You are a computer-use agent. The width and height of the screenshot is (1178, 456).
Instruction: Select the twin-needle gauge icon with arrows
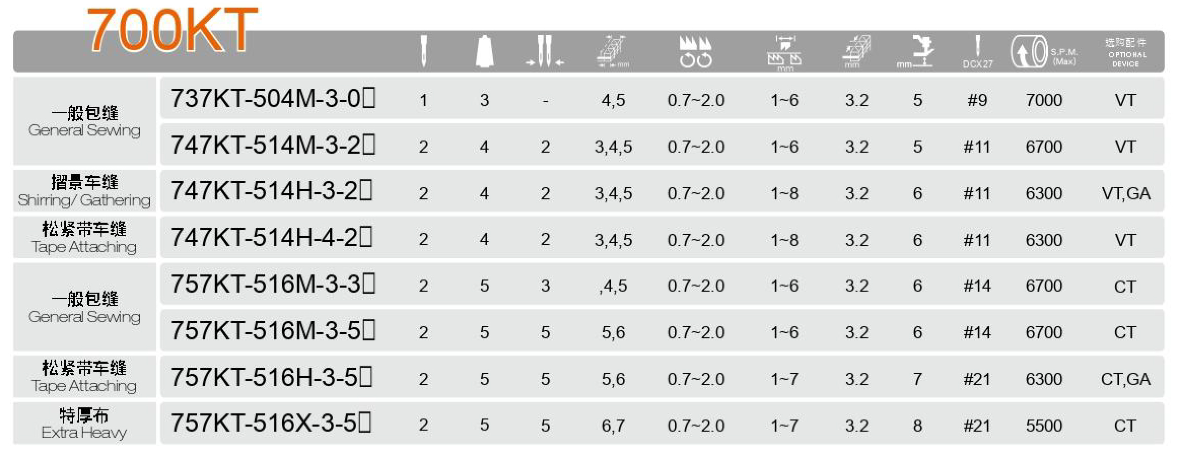pos(544,51)
